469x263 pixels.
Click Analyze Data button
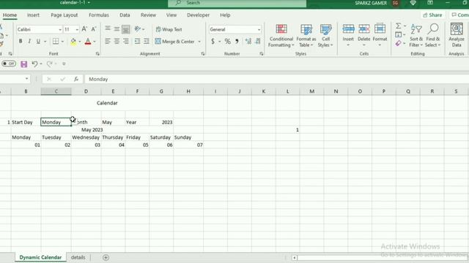457,35
